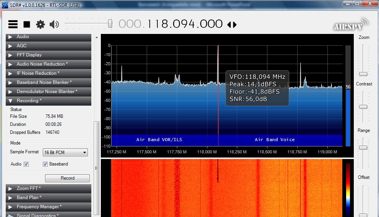Expand the Audio panel
Screen dimensions: 379x217
(x=49, y=37)
